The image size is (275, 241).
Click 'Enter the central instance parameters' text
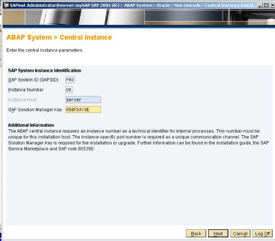pyautogui.click(x=44, y=50)
